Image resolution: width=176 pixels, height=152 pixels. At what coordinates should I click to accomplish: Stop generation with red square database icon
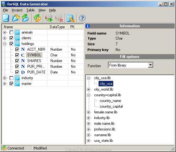click(x=59, y=18)
